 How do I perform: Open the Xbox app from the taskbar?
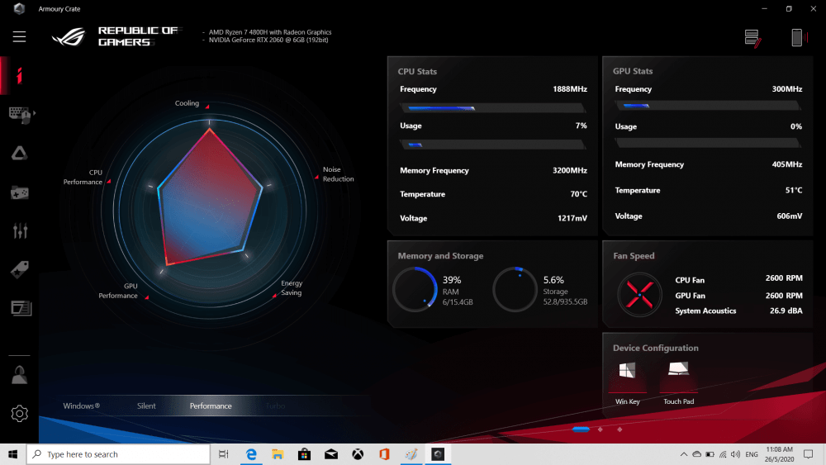point(358,454)
